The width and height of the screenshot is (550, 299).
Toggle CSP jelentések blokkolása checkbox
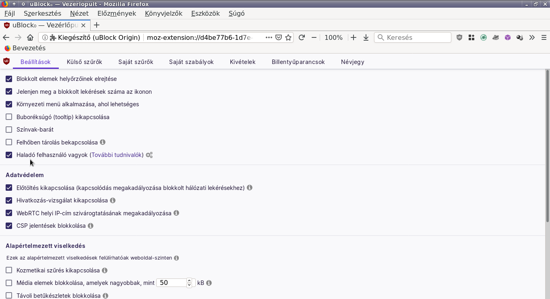pos(9,226)
